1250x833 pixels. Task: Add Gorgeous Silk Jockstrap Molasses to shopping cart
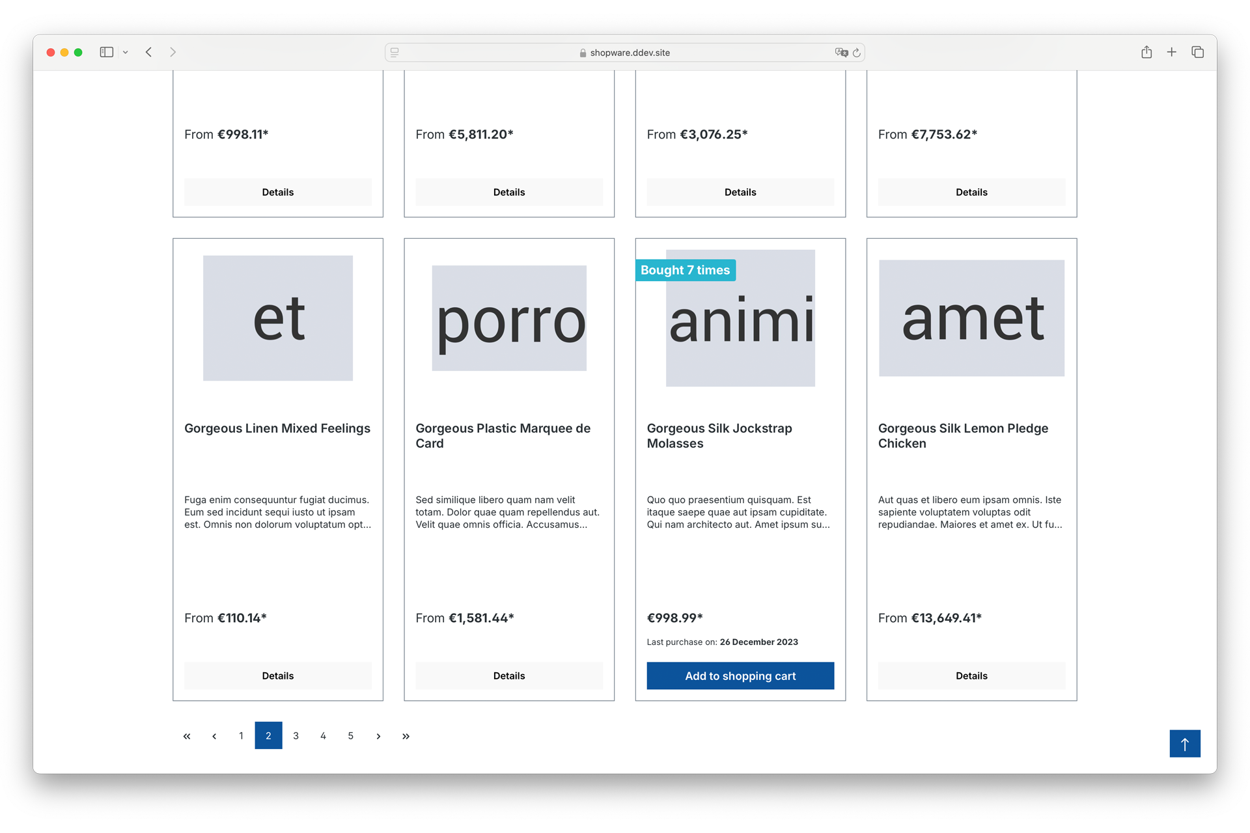point(740,676)
